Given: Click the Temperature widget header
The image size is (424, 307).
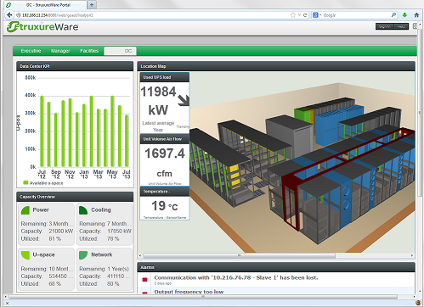Looking at the screenshot, I should pyautogui.click(x=165, y=192).
